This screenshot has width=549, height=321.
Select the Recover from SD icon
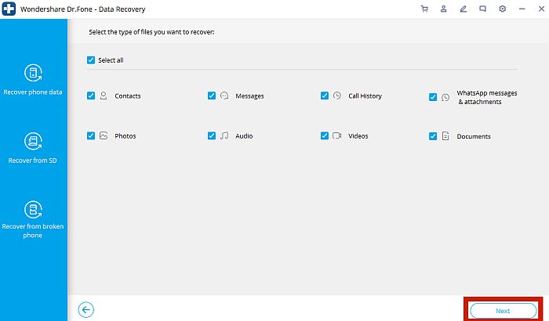(x=33, y=141)
